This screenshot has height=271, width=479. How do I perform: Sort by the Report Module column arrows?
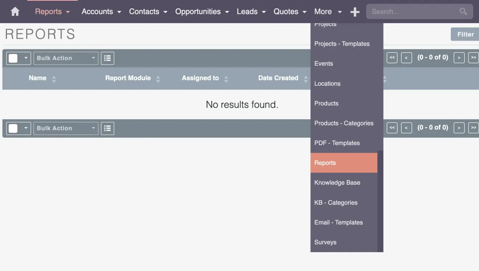(x=158, y=78)
